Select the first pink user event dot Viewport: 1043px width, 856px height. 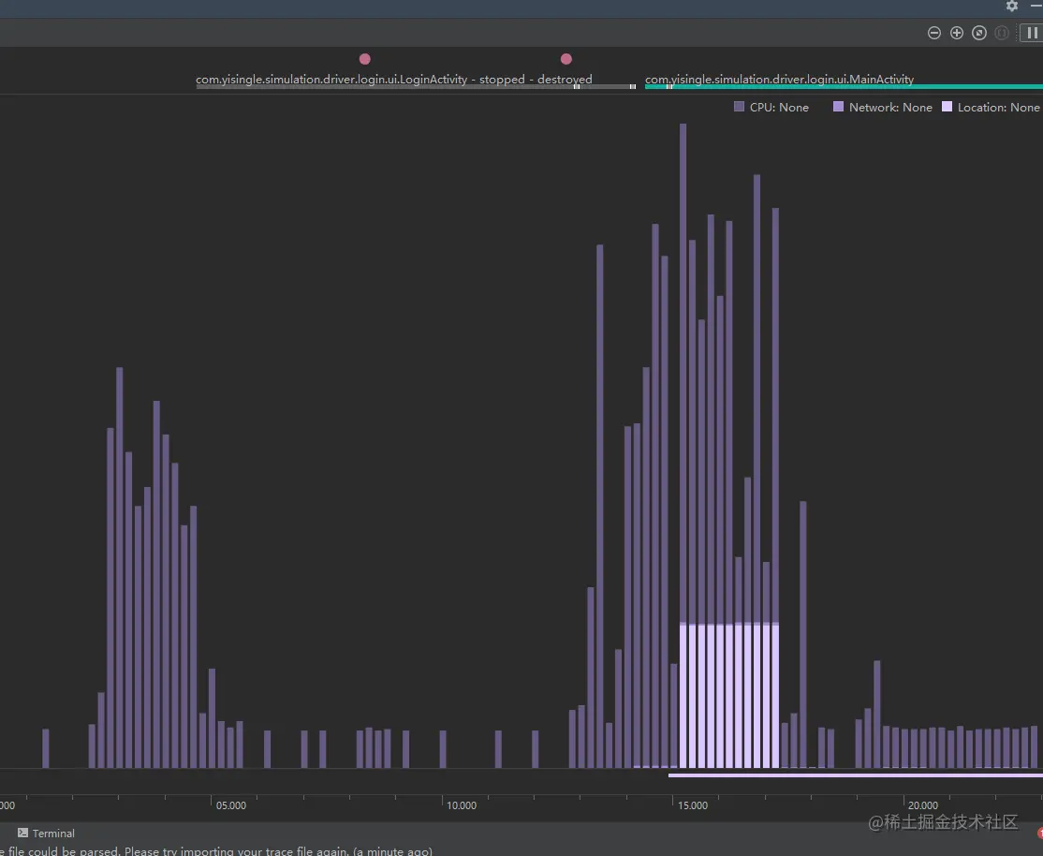click(364, 59)
